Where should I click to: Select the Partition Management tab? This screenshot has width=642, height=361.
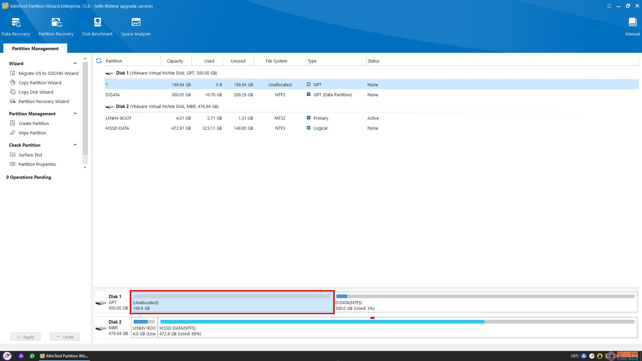coord(35,48)
